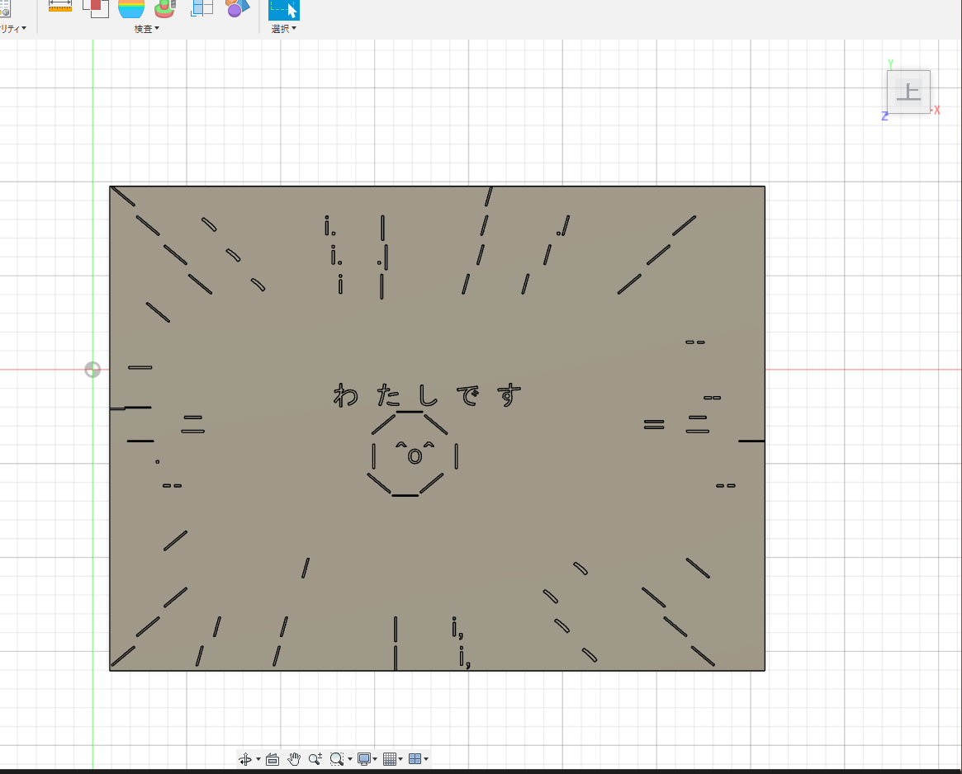Activate the Pan tool in the navigation bar
This screenshot has height=774, width=962.
pyautogui.click(x=294, y=758)
